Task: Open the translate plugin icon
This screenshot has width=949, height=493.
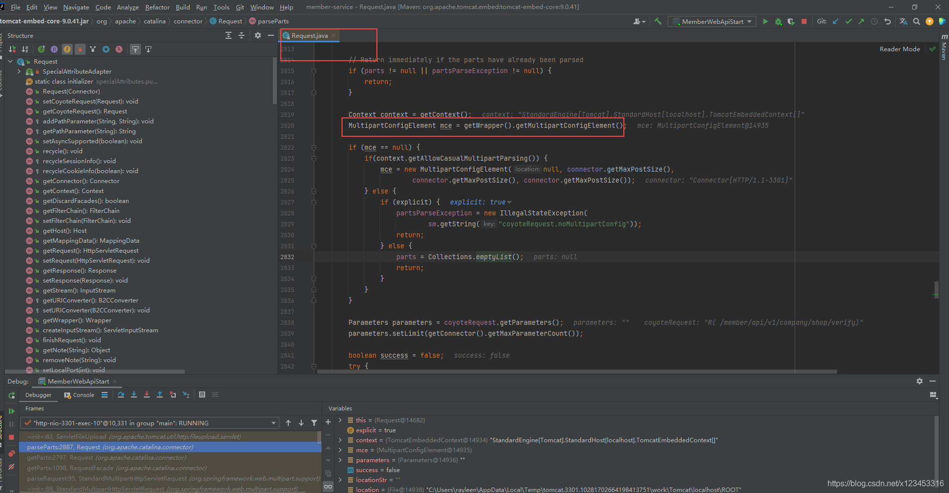Action: [903, 21]
